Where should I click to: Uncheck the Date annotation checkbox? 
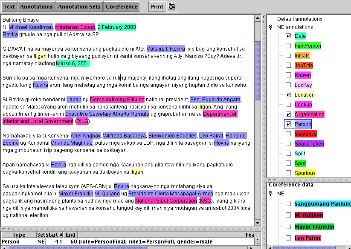pos(288,36)
